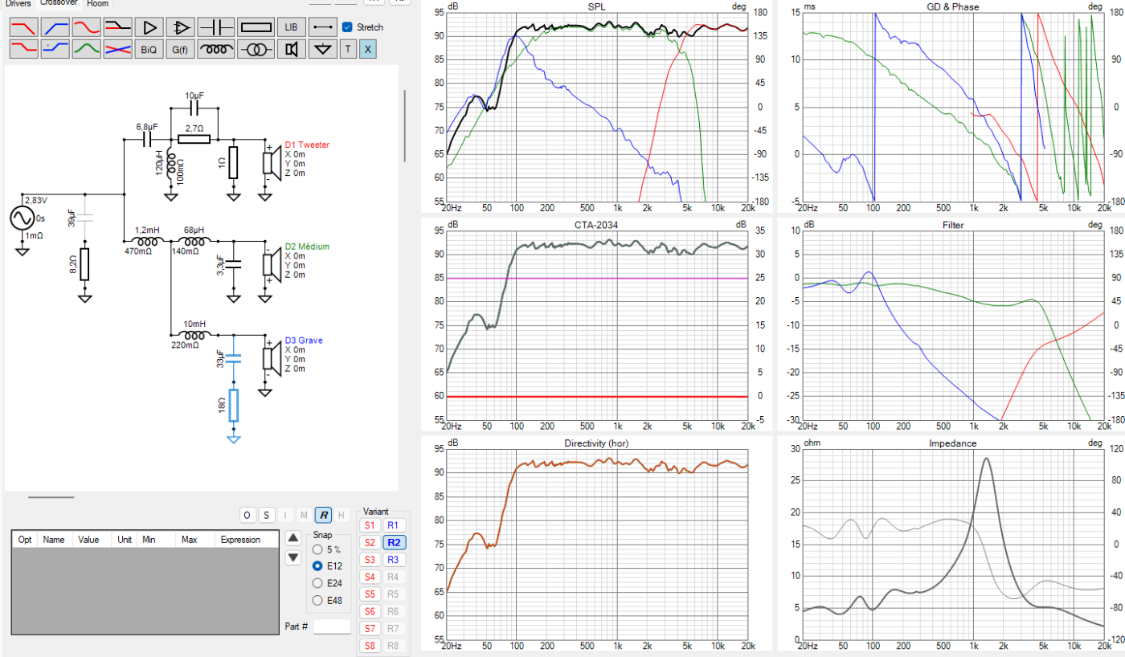Viewport: 1125px width, 657px height.
Task: Click the highlighted X toolbar button
Action: click(367, 49)
